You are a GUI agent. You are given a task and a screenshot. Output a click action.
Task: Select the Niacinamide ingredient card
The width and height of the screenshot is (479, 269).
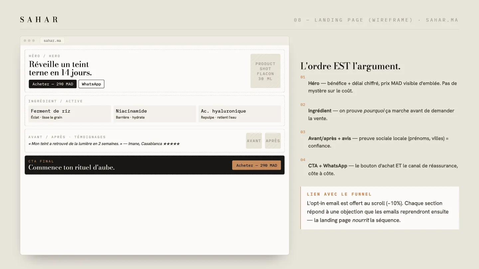point(155,114)
